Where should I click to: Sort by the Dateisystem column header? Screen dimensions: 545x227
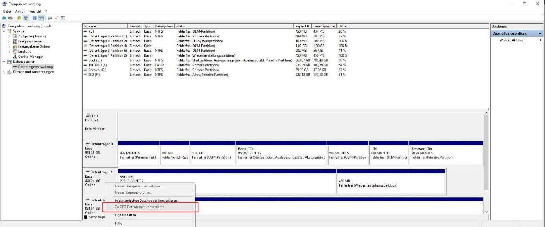(x=164, y=26)
